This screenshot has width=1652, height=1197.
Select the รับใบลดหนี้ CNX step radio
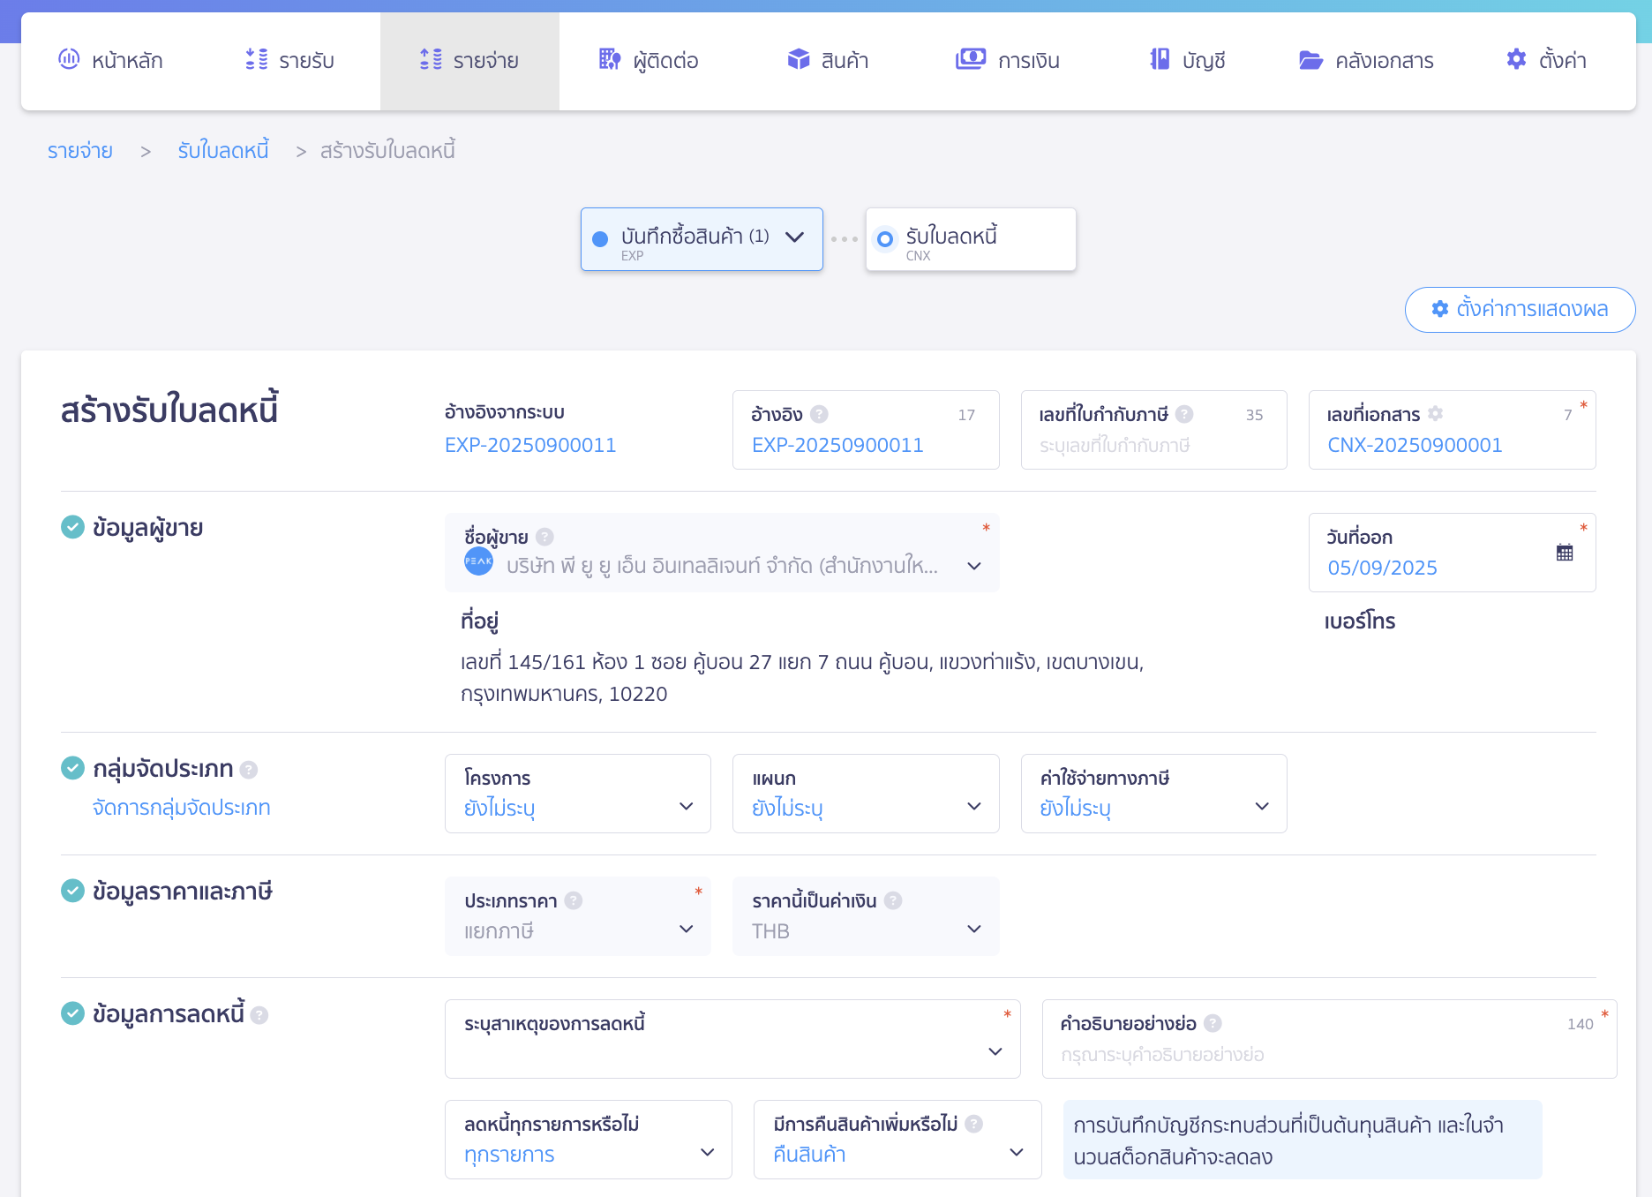pyautogui.click(x=884, y=239)
